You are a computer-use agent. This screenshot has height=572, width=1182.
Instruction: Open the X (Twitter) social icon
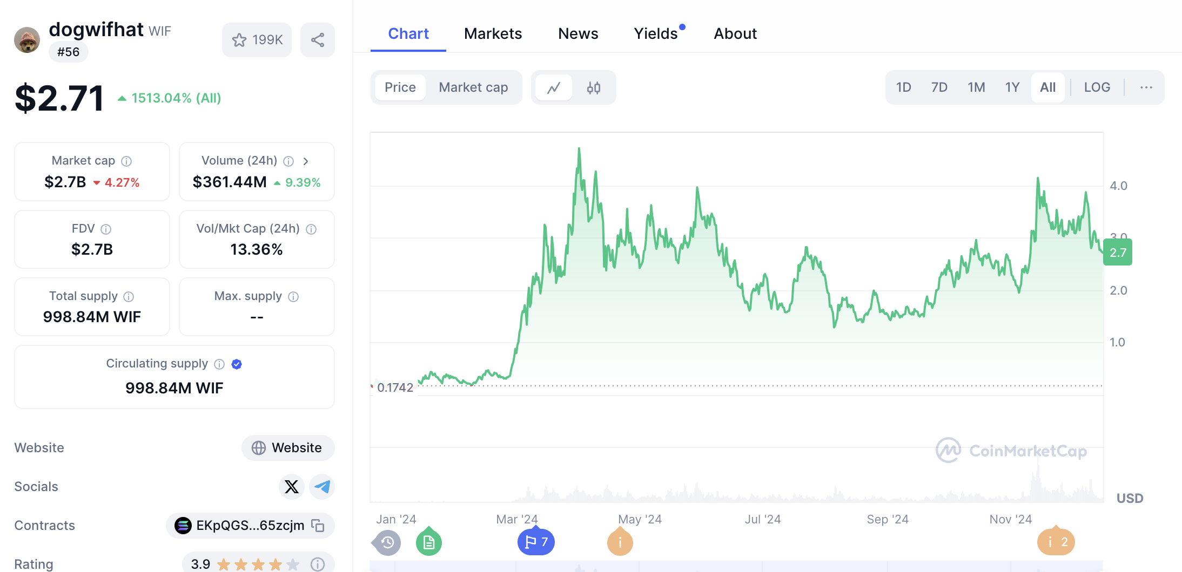click(x=292, y=487)
